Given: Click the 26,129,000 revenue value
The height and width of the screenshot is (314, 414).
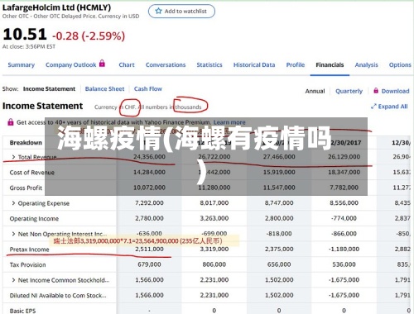Looking at the screenshot, I should [x=344, y=157].
